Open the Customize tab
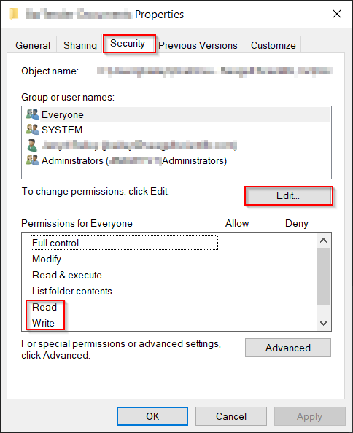This screenshot has width=353, height=433. (x=274, y=45)
